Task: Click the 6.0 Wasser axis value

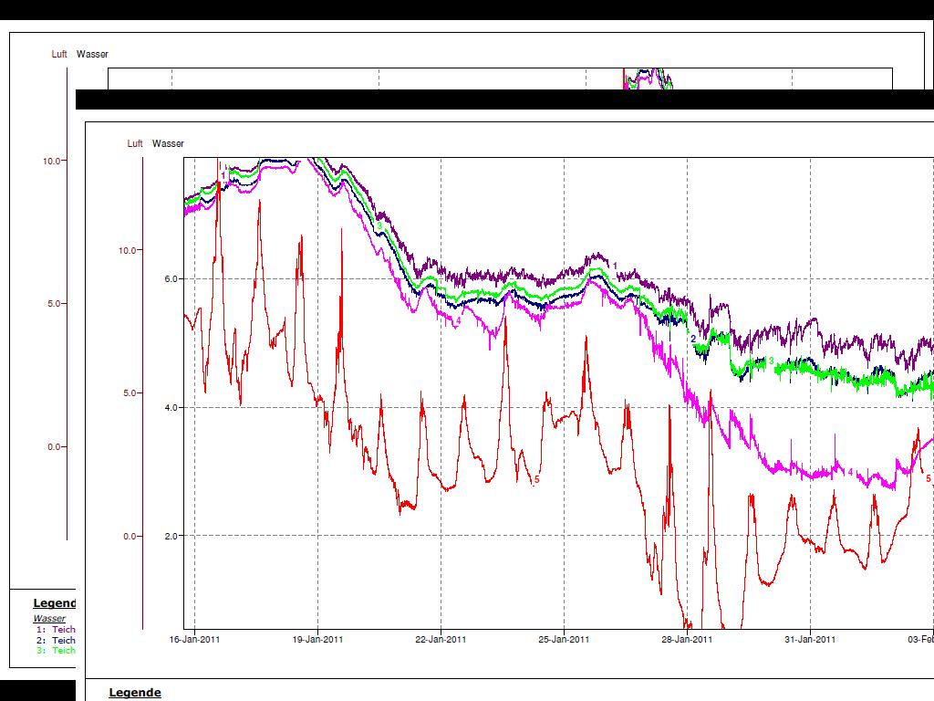Action: [171, 279]
